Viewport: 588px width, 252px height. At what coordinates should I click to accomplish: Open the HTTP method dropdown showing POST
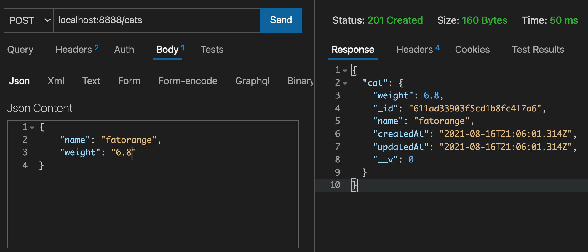coord(29,20)
